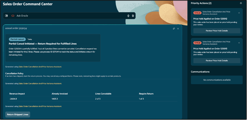This screenshot has height=120, width=247.
Task: Click the Return Shipped Lines button
Action: click(18, 115)
